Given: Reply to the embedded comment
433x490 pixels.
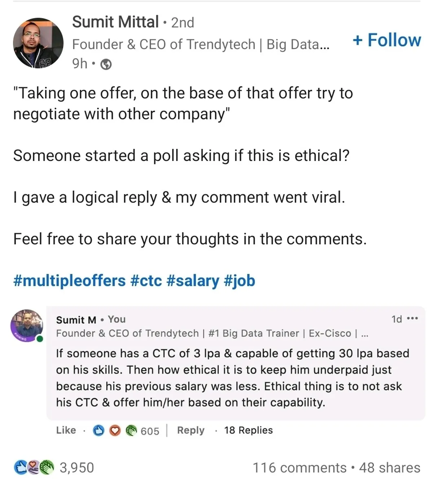Looking at the screenshot, I should (x=191, y=430).
